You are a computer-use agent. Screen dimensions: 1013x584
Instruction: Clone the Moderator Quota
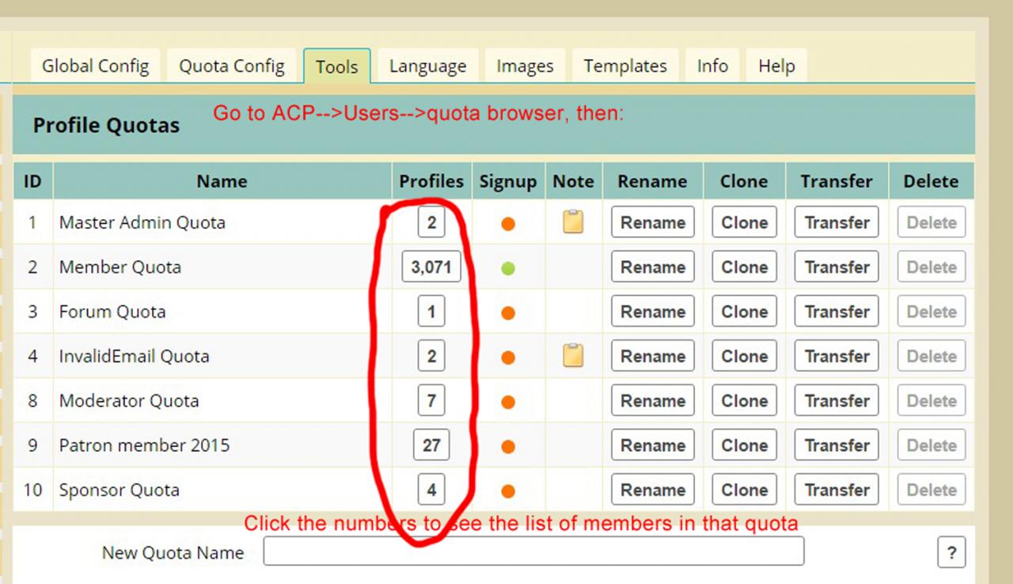(744, 401)
